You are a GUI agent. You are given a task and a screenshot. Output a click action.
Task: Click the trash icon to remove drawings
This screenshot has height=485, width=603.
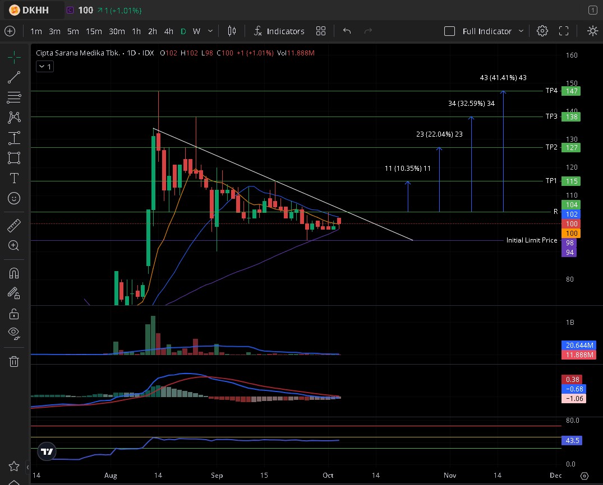tap(14, 361)
